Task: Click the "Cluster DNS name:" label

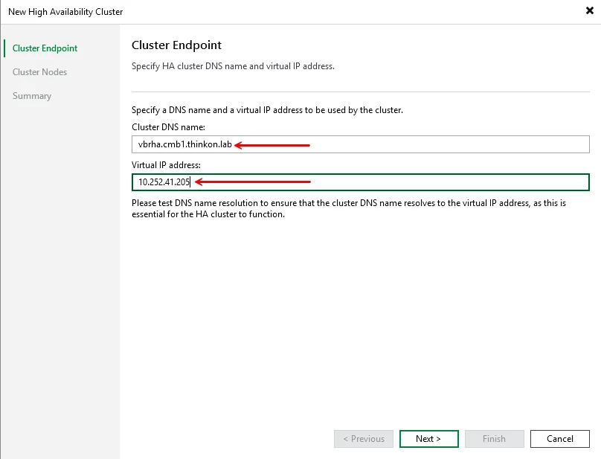Action: tap(168, 127)
